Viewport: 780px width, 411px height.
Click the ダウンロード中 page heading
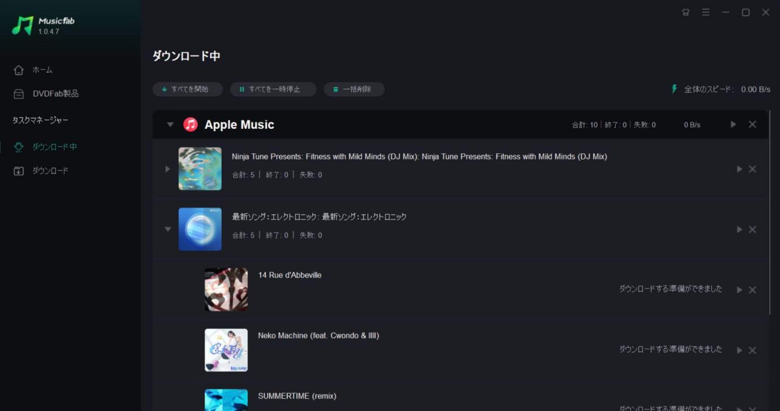click(186, 56)
